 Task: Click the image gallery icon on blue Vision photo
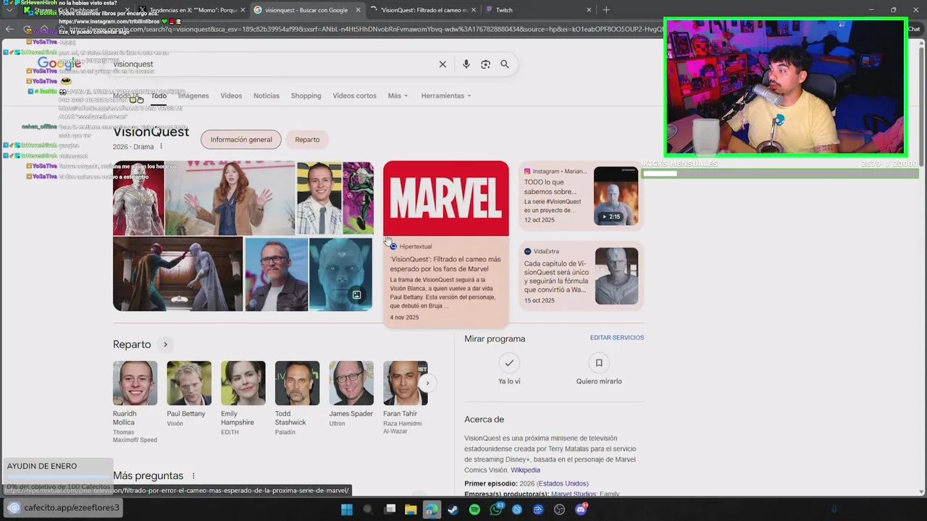coord(356,295)
